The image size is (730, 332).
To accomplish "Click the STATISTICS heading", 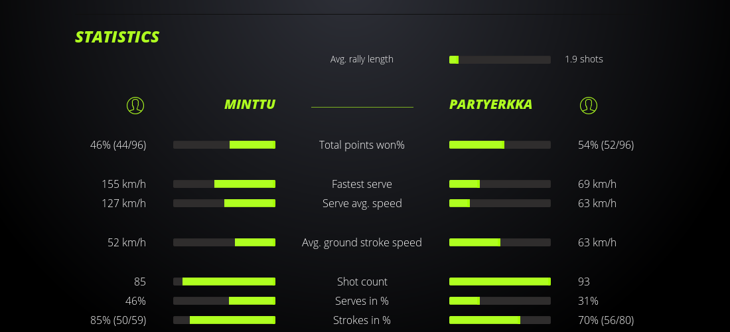I will click(x=117, y=37).
